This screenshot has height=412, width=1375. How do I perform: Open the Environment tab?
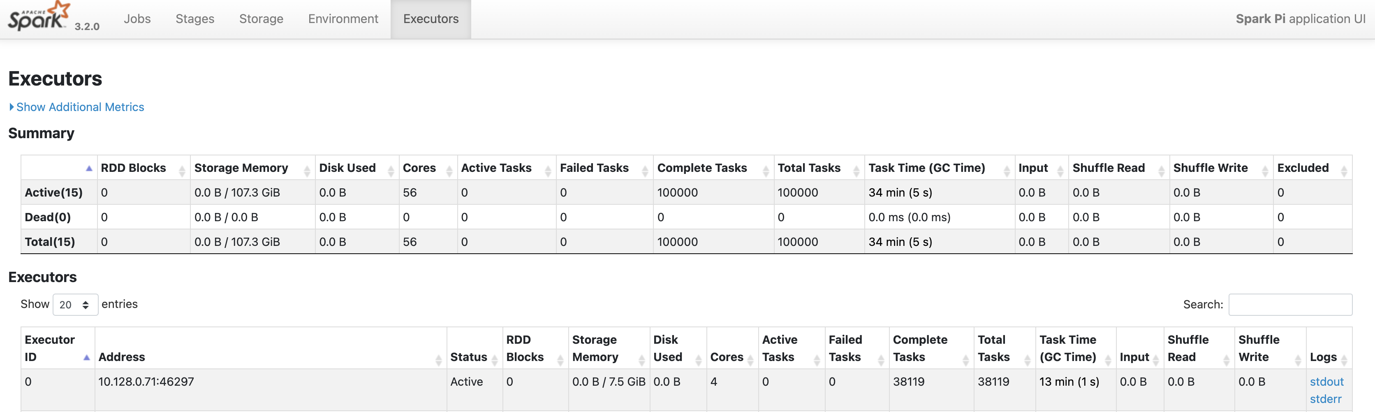coord(343,19)
